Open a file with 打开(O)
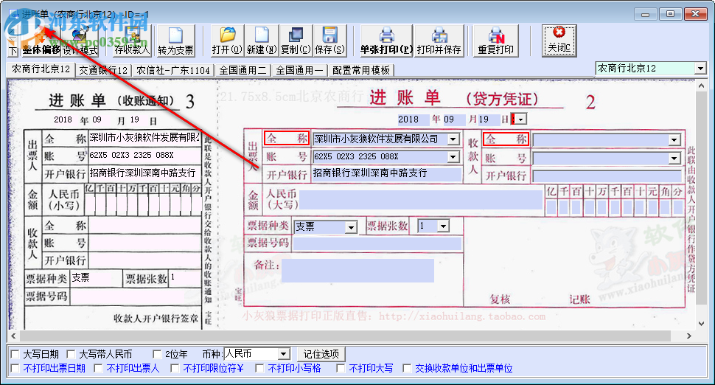This screenshot has width=715, height=385. coord(227,41)
